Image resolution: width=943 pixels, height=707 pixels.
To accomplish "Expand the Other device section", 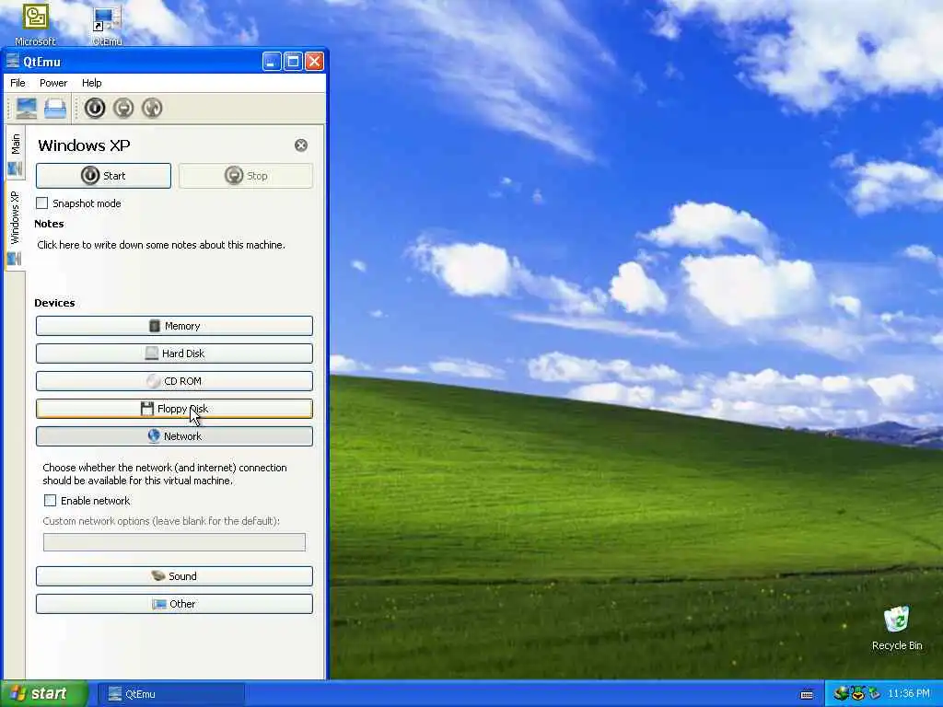I will click(174, 604).
